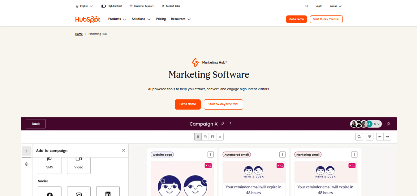Open the site search magnifier in top bar
Viewport: 417px width, 196px height.
(x=307, y=6)
